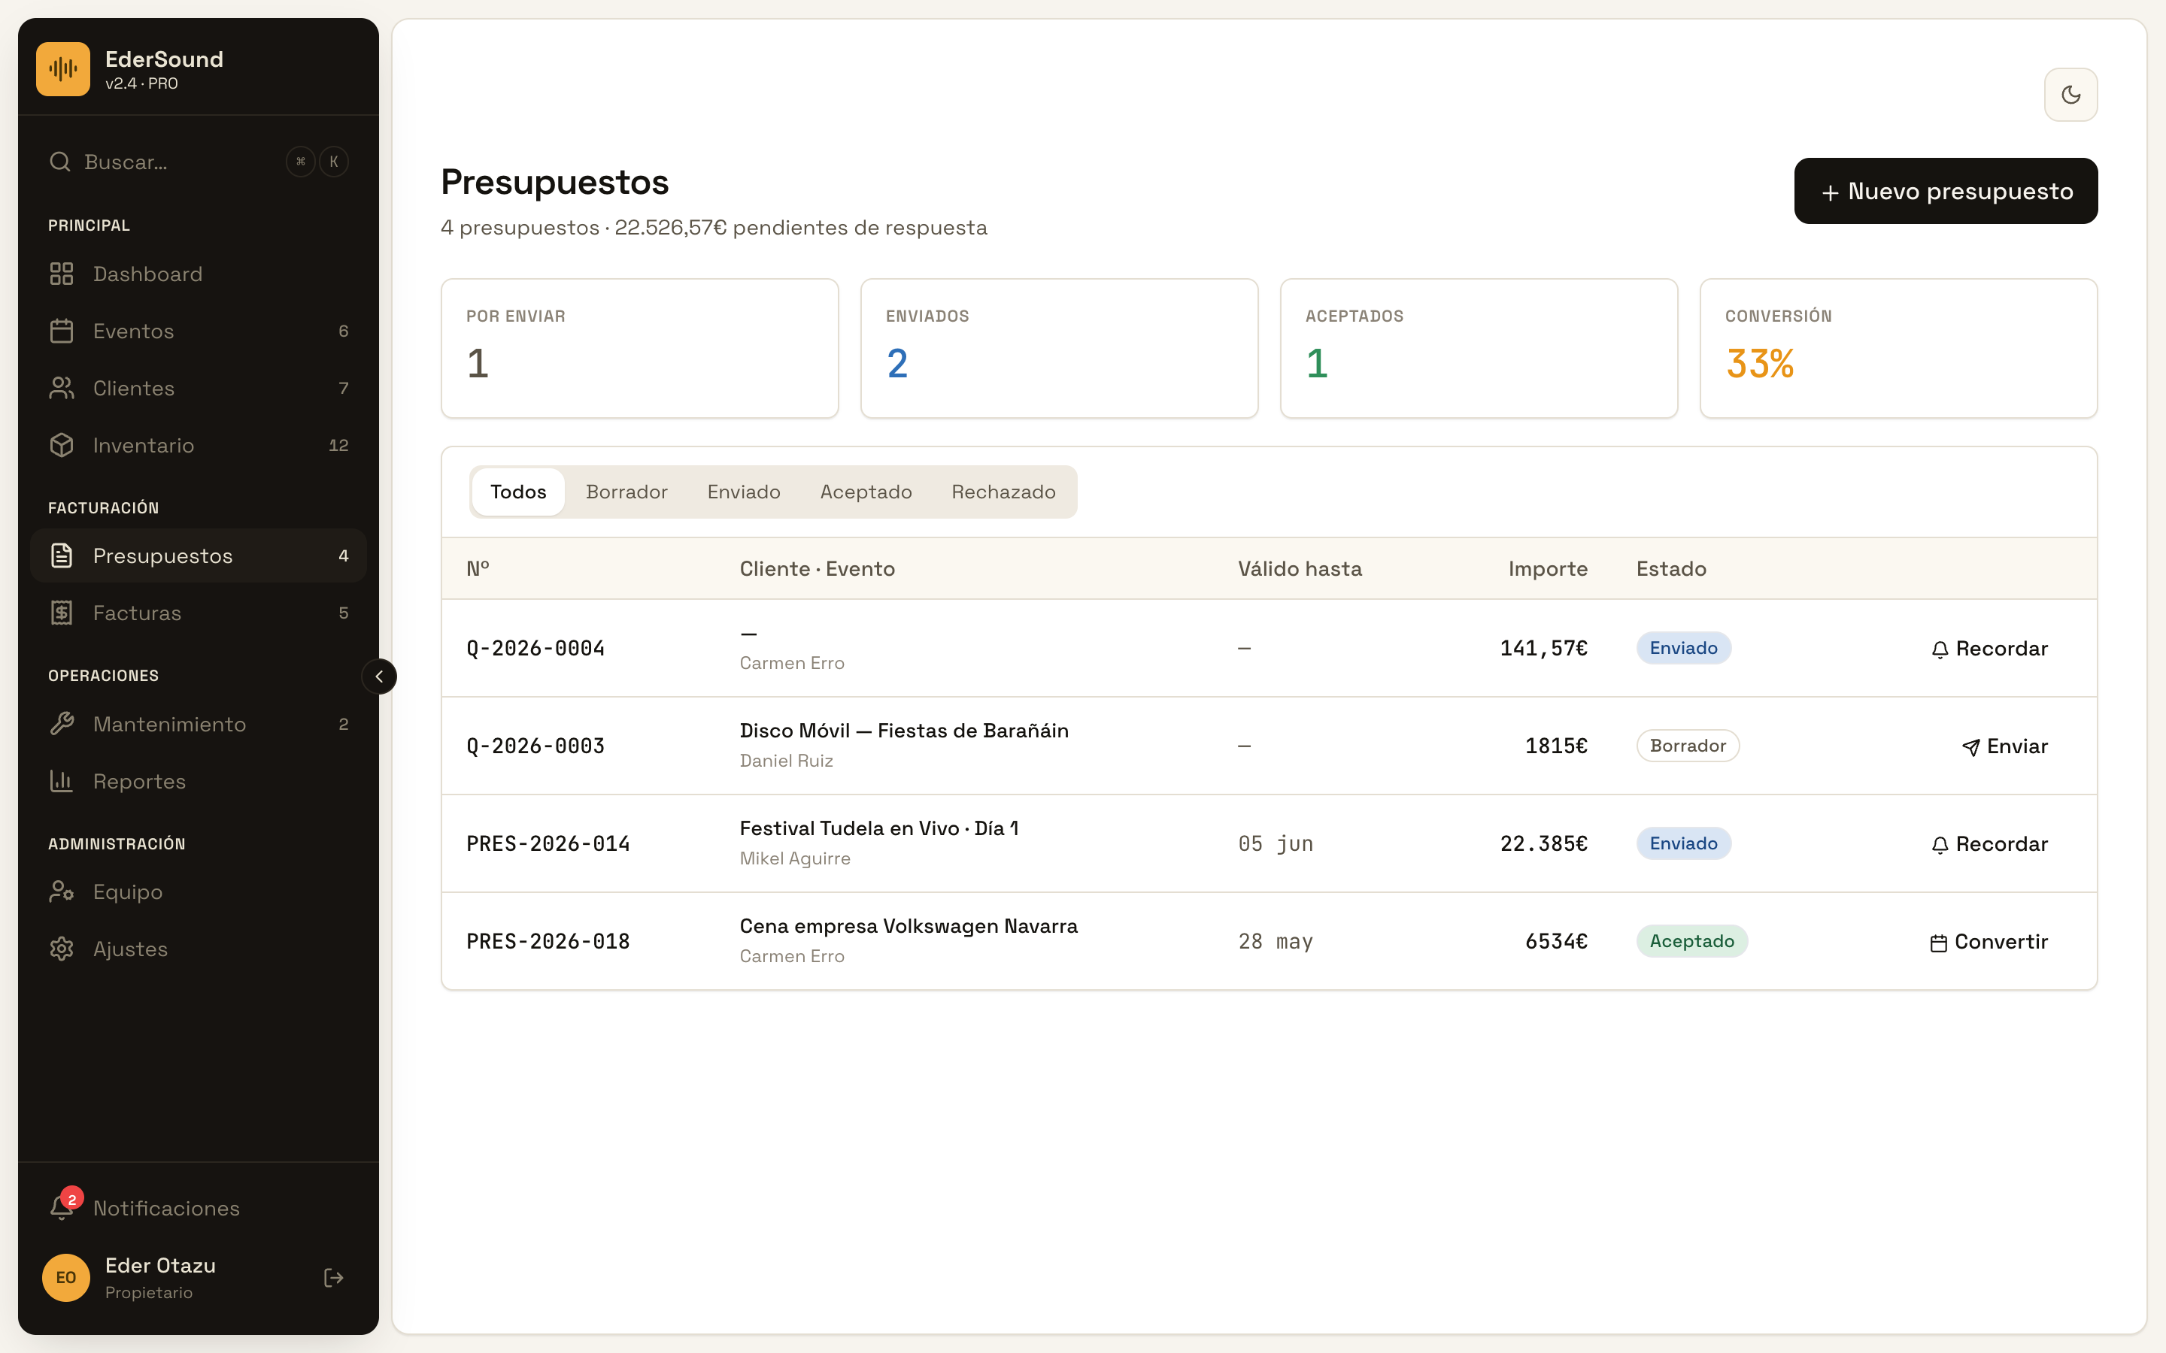Click client name Mikel Aguirre
This screenshot has width=2166, height=1353.
(795, 858)
